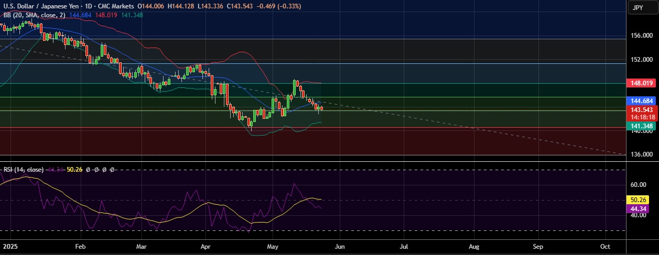
Task: Click the RSI 60.00 scale value
Action: click(639, 184)
